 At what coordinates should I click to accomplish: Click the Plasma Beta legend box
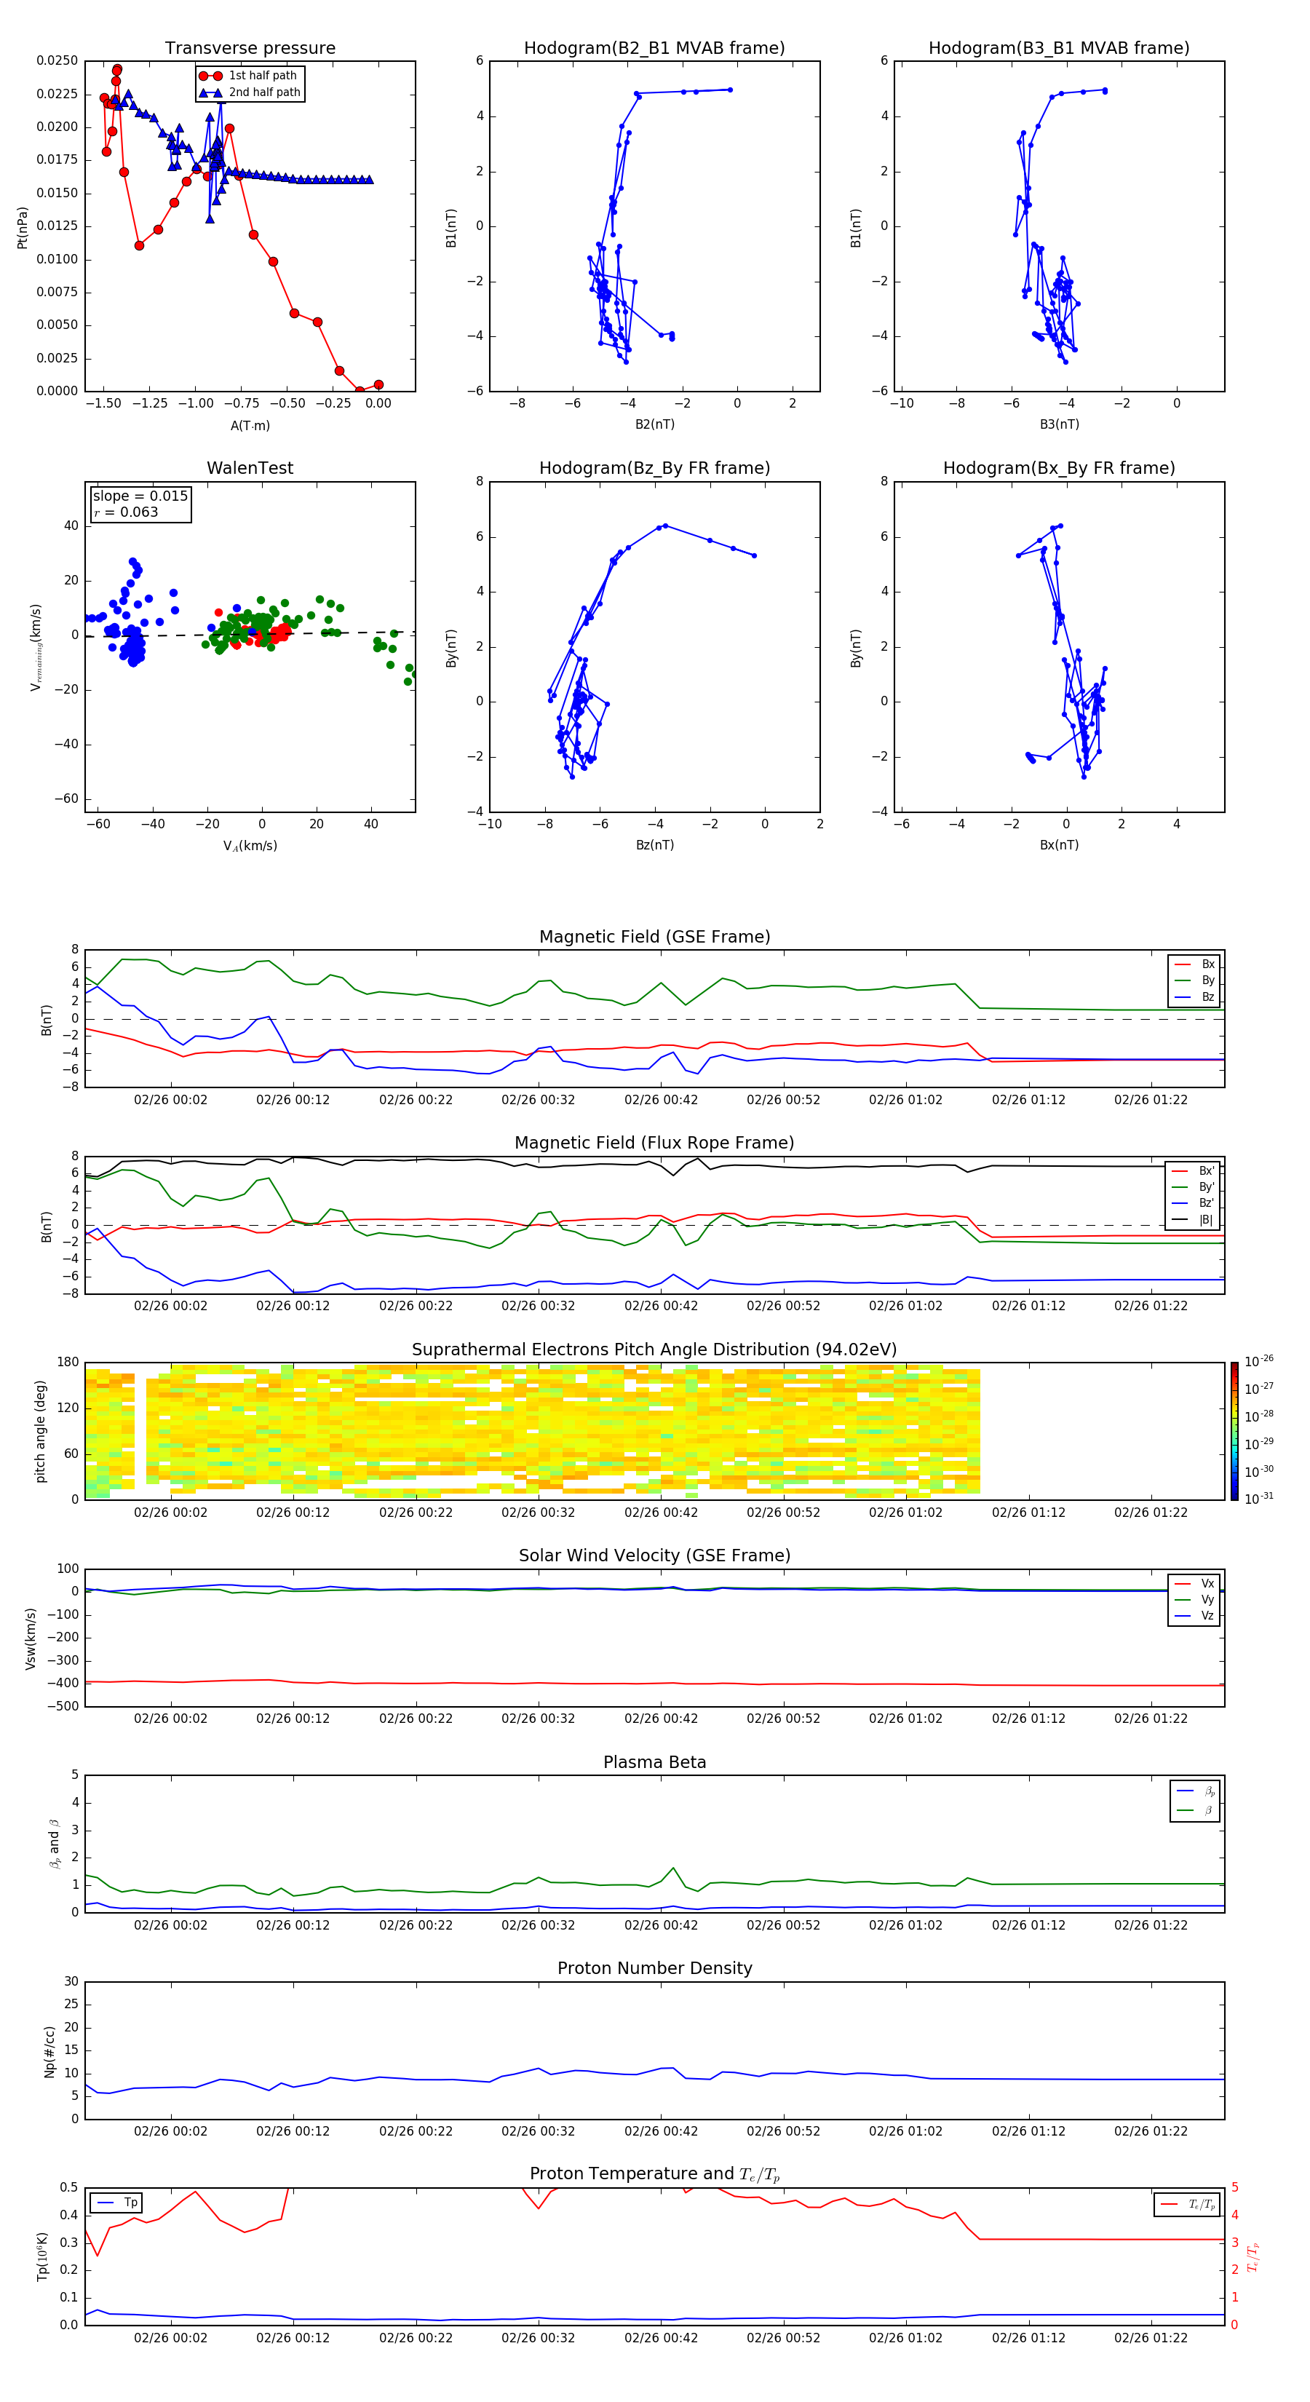[1194, 1801]
